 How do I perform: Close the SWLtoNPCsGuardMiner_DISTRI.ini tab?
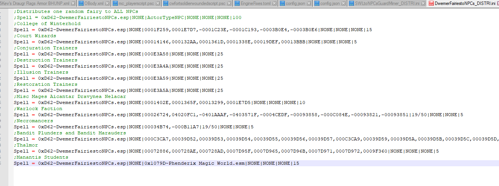click(423, 3)
